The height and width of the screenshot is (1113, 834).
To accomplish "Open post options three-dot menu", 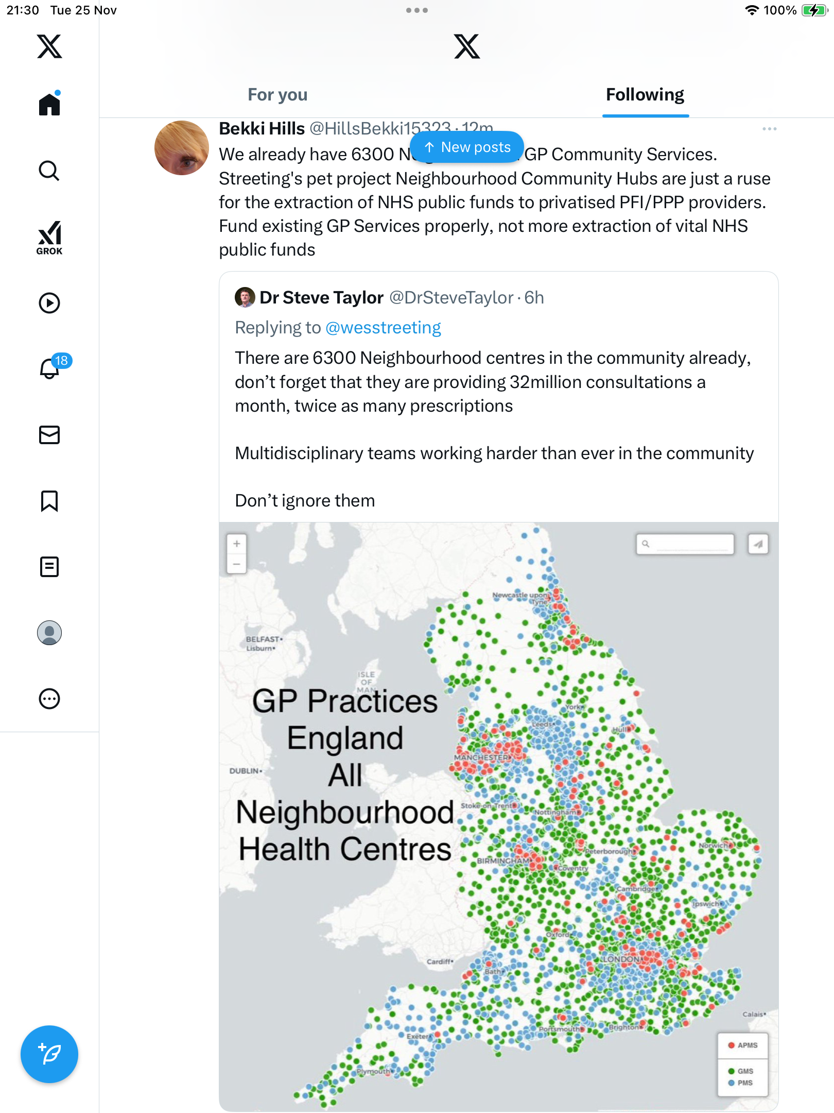I will (x=770, y=129).
